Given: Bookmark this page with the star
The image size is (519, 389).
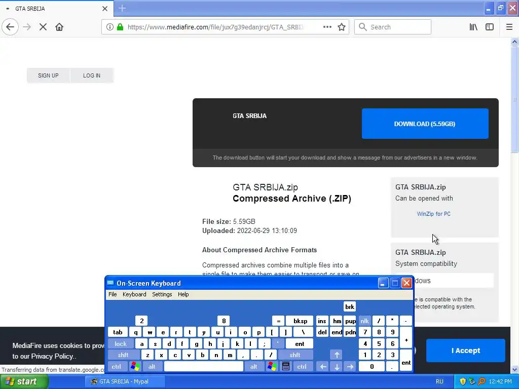Looking at the screenshot, I should click(x=342, y=27).
